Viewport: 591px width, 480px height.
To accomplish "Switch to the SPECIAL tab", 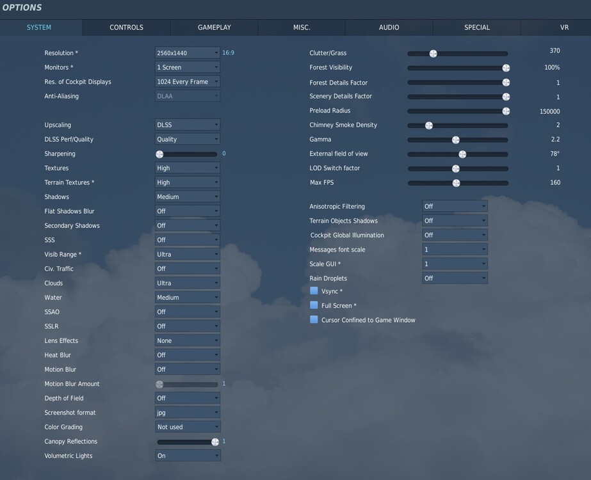I will tap(477, 28).
